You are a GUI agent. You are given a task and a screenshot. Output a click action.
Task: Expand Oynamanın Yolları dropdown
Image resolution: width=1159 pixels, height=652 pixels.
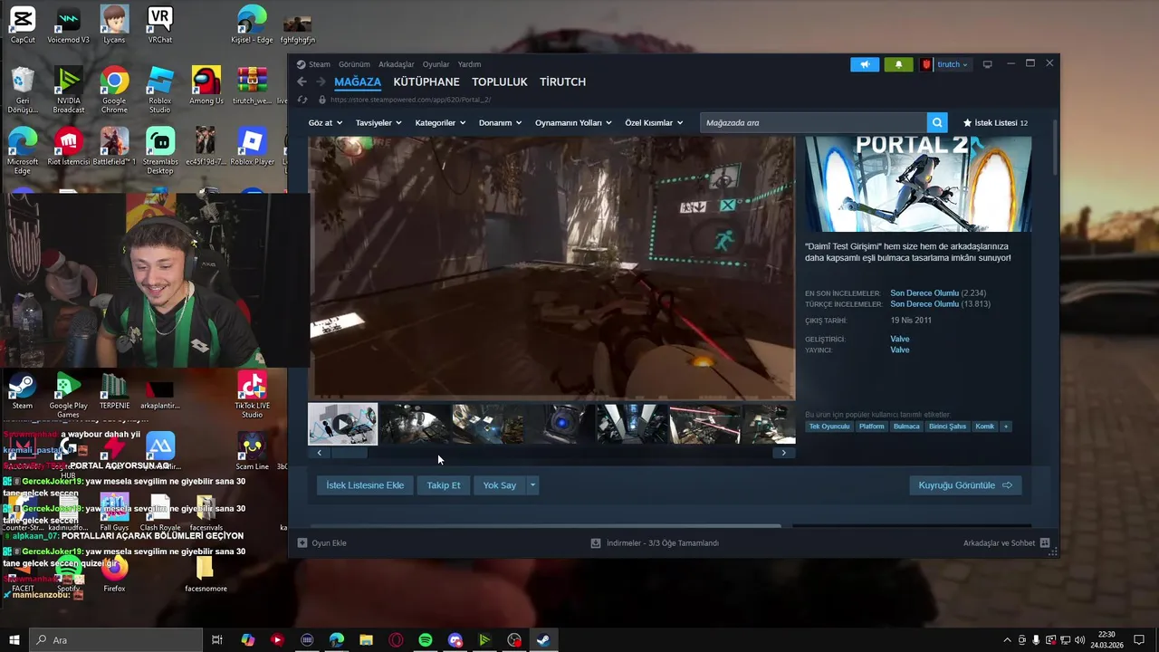tap(573, 122)
